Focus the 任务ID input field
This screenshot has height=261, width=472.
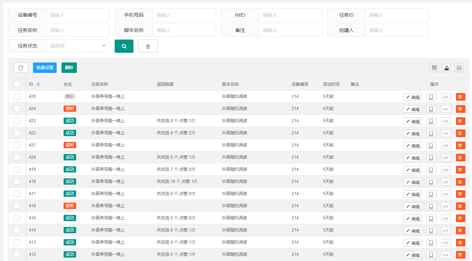[x=397, y=15]
